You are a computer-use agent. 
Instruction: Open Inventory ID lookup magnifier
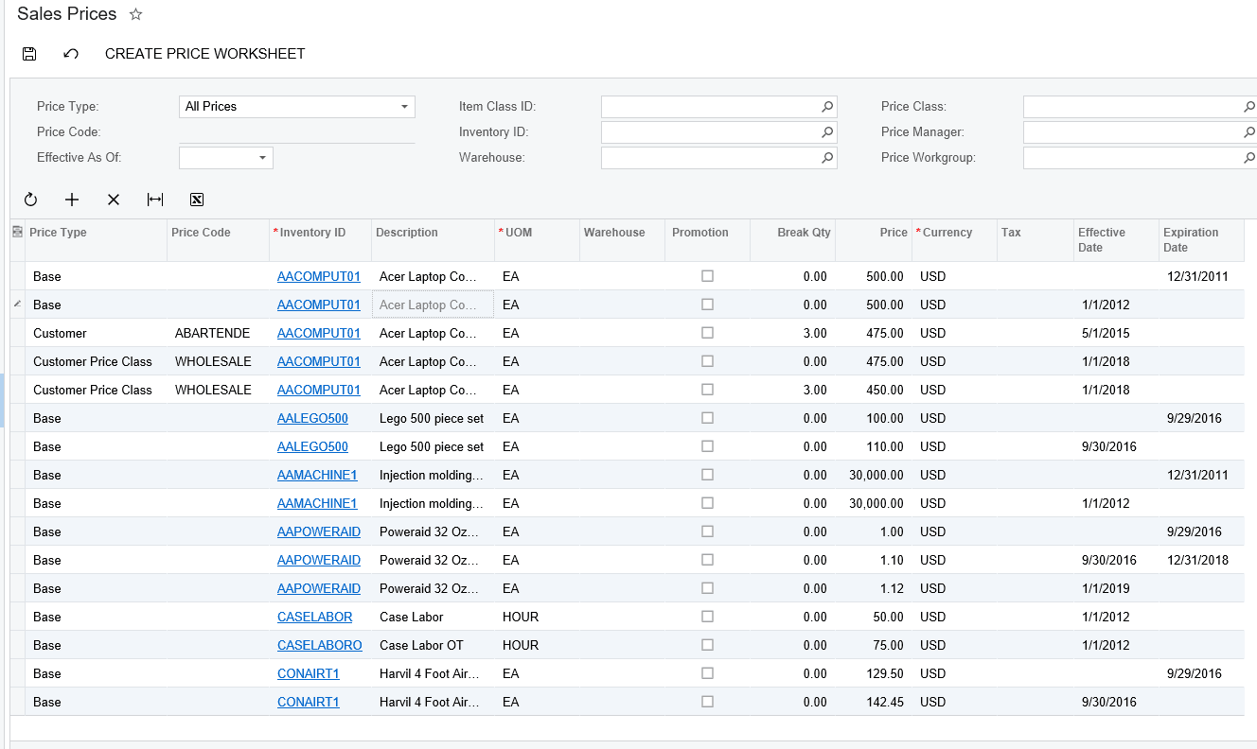(827, 132)
